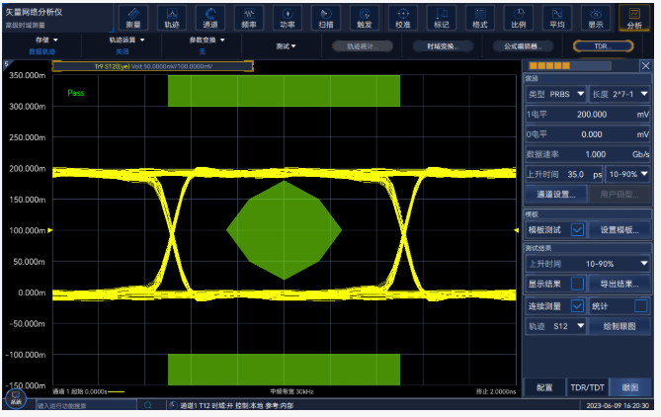This screenshot has width=661, height=417.
Task: Click the 终止 2.0000ns stop label
Action: [x=496, y=391]
